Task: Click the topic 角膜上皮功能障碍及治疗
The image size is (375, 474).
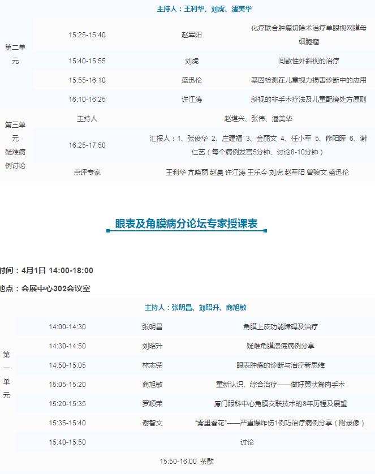Action: click(280, 327)
